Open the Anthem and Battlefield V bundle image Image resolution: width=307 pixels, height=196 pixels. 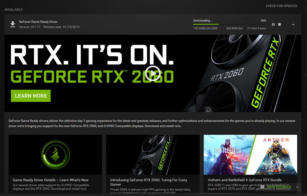[250, 155]
